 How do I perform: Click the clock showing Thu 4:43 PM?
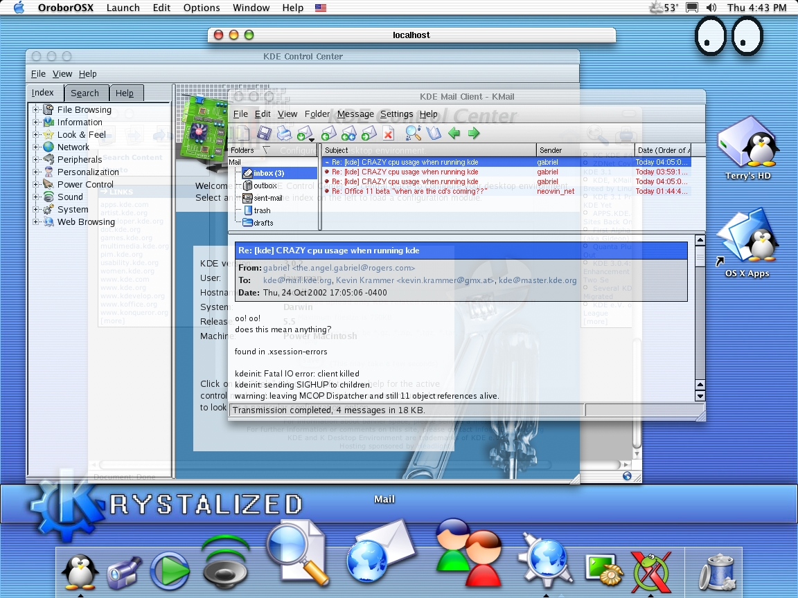[756, 8]
